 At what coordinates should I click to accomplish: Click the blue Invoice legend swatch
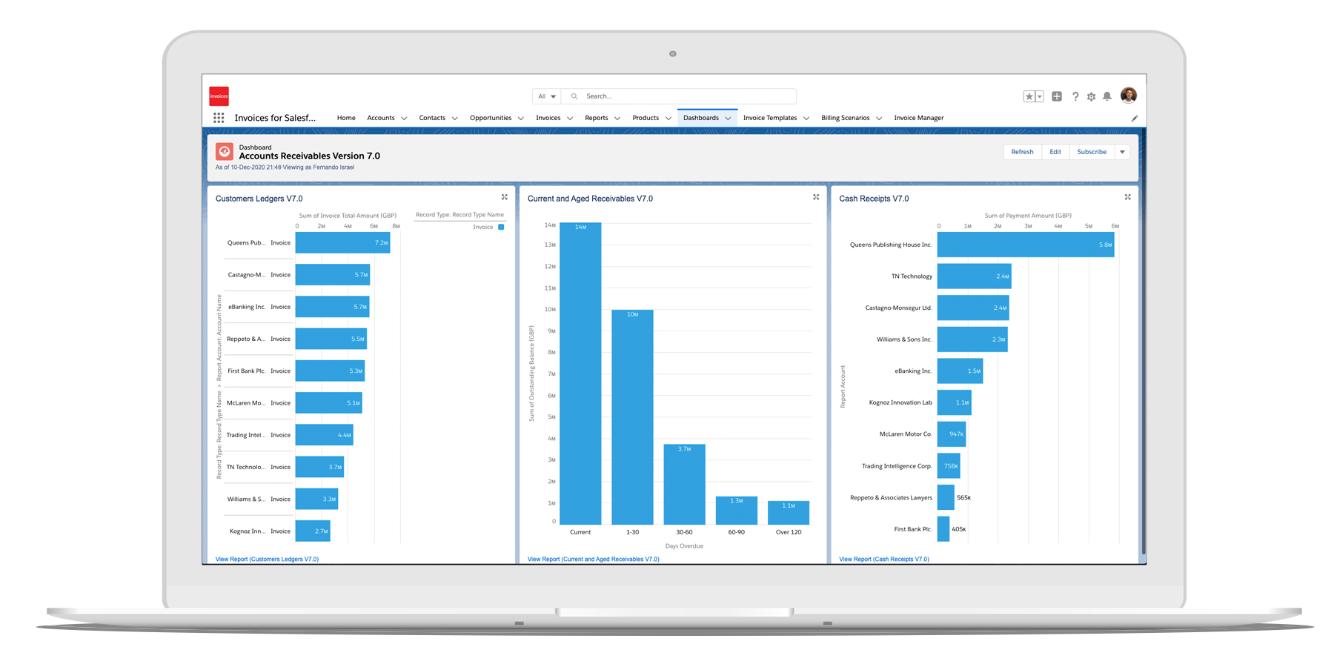(501, 227)
